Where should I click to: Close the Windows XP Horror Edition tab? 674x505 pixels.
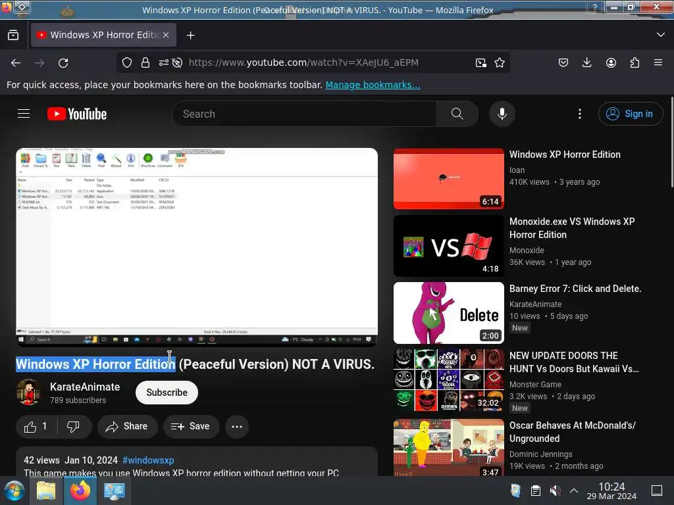166,35
